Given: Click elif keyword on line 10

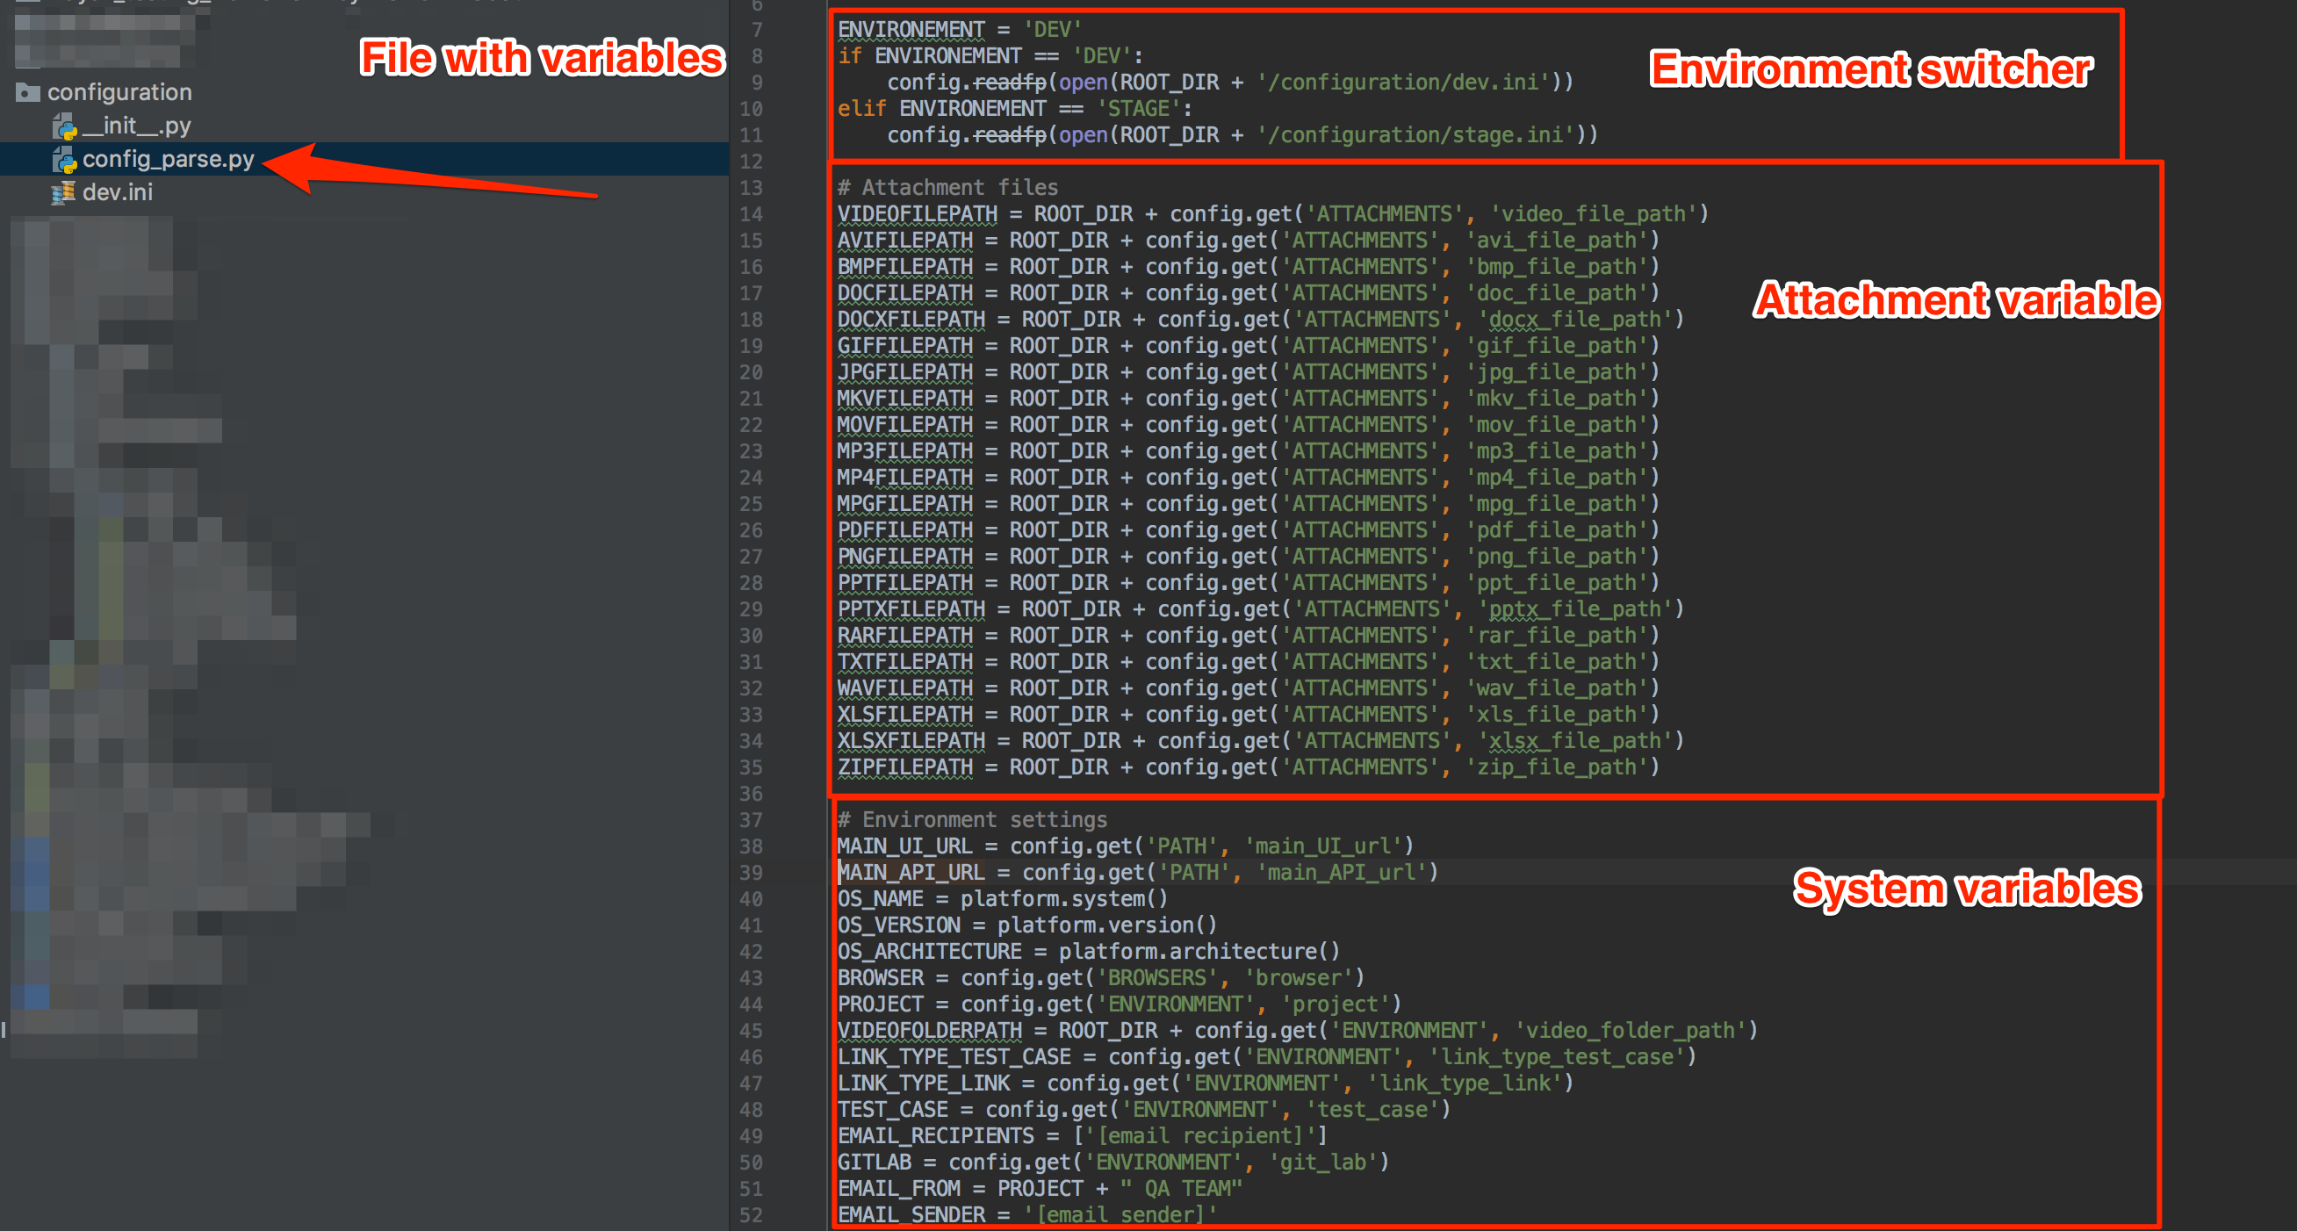Looking at the screenshot, I should tap(861, 109).
